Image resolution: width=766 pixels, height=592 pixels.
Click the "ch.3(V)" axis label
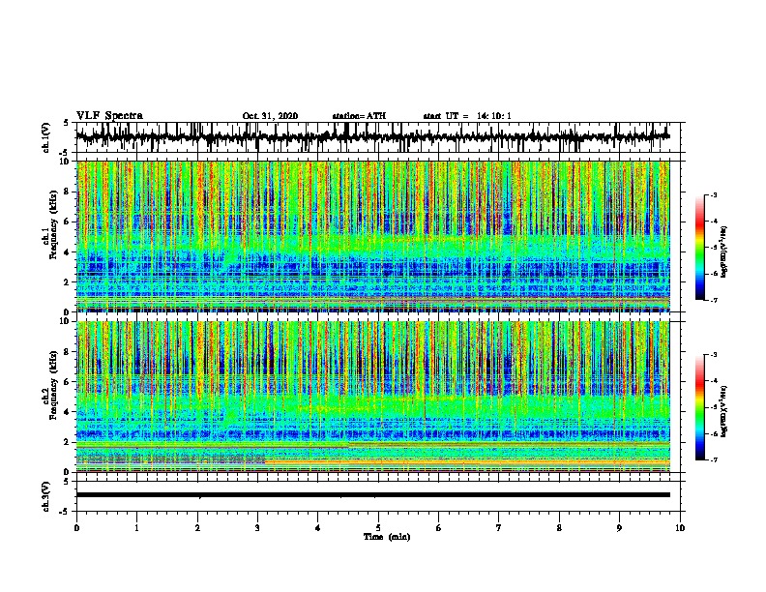coord(46,496)
